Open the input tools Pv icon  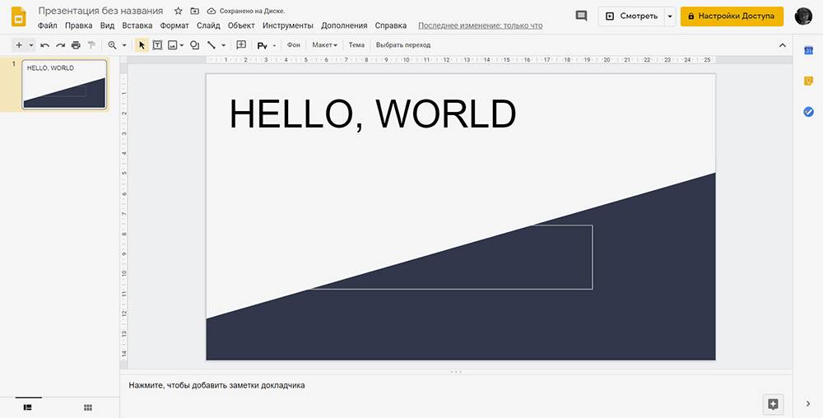coord(262,45)
